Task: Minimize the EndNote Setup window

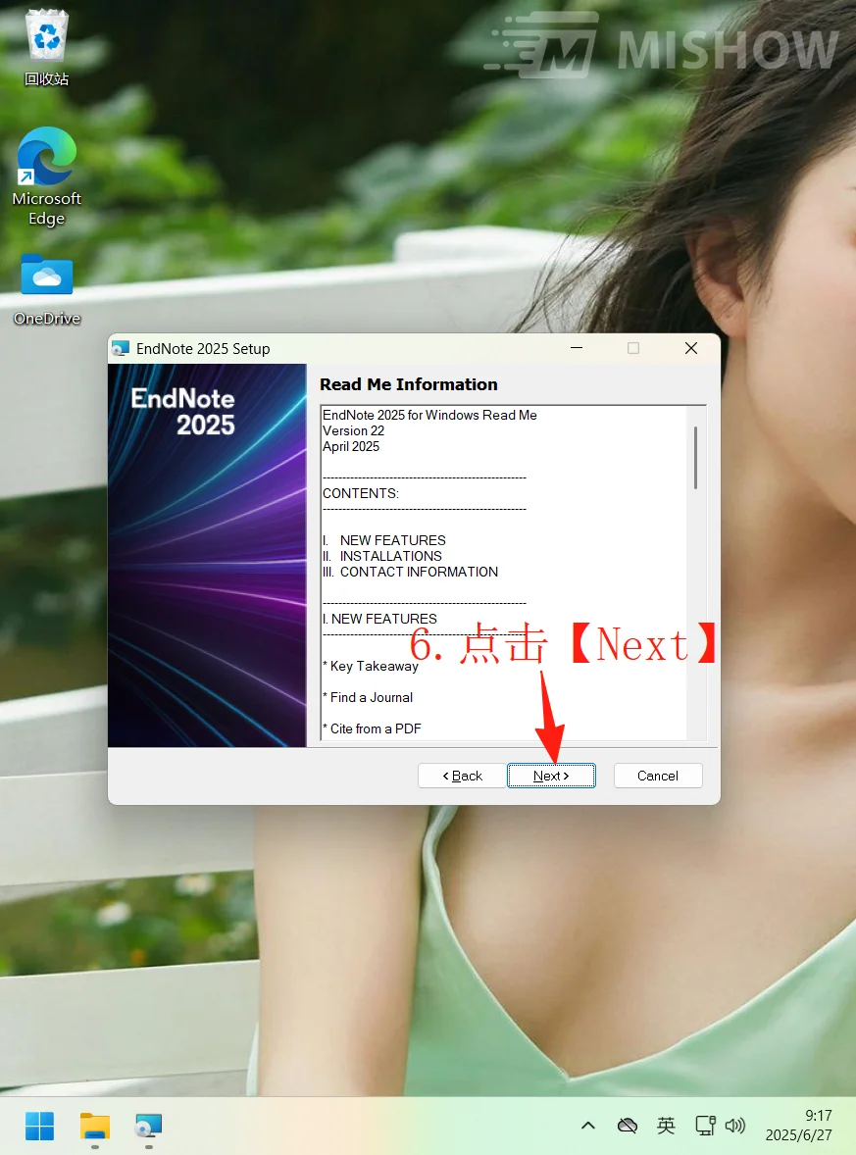Action: pos(577,348)
